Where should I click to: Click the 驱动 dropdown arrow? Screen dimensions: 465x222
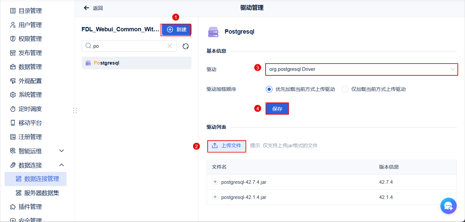point(452,69)
